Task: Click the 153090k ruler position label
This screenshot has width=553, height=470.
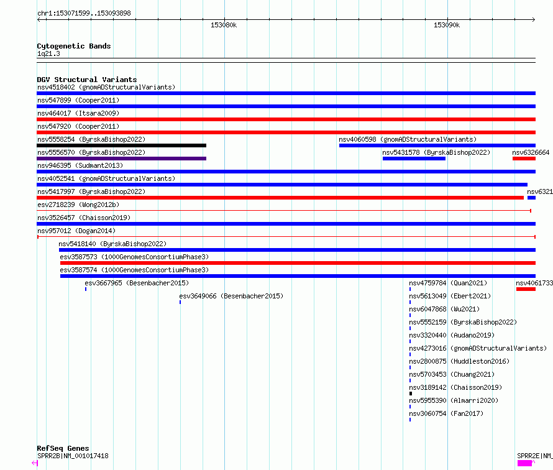Action: pyautogui.click(x=447, y=25)
